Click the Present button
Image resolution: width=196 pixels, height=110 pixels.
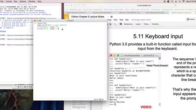(190, 19)
